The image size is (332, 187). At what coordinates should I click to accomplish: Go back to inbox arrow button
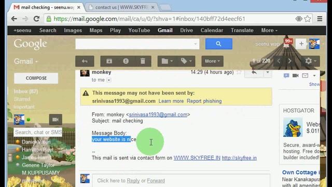coord(85,61)
